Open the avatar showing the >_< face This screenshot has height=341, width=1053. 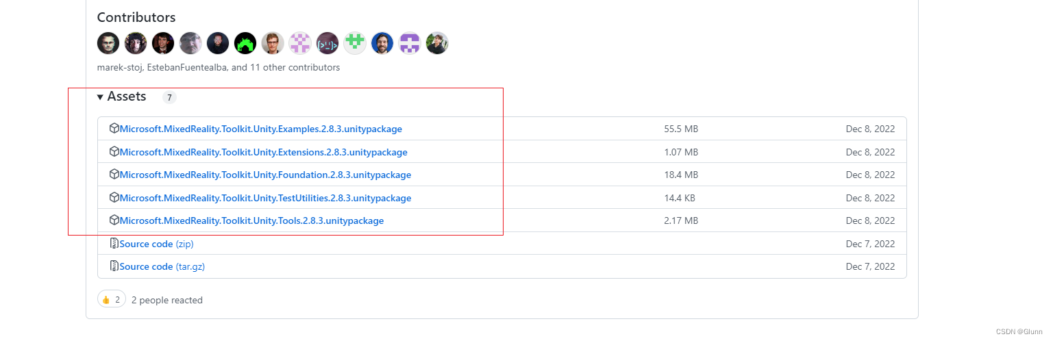(x=327, y=43)
